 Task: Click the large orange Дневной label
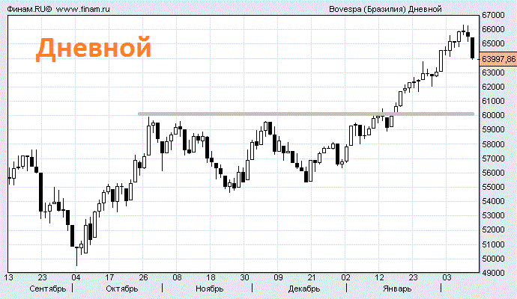point(94,48)
